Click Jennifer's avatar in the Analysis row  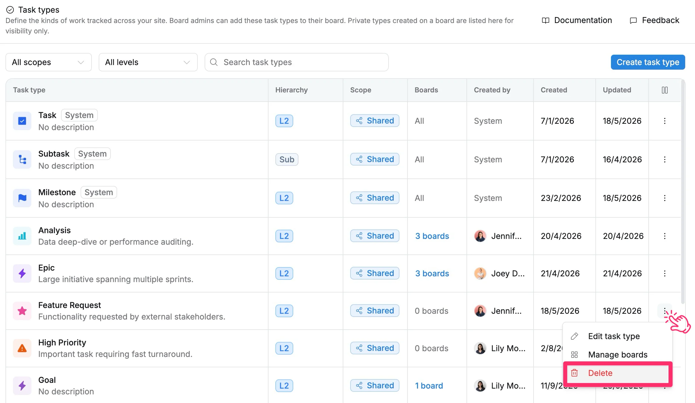point(480,236)
